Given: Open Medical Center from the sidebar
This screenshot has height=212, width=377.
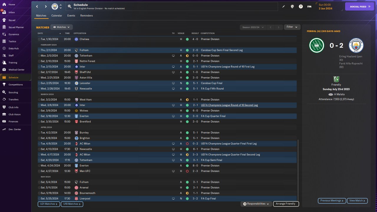Looking at the screenshot, I should (x=15, y=69).
